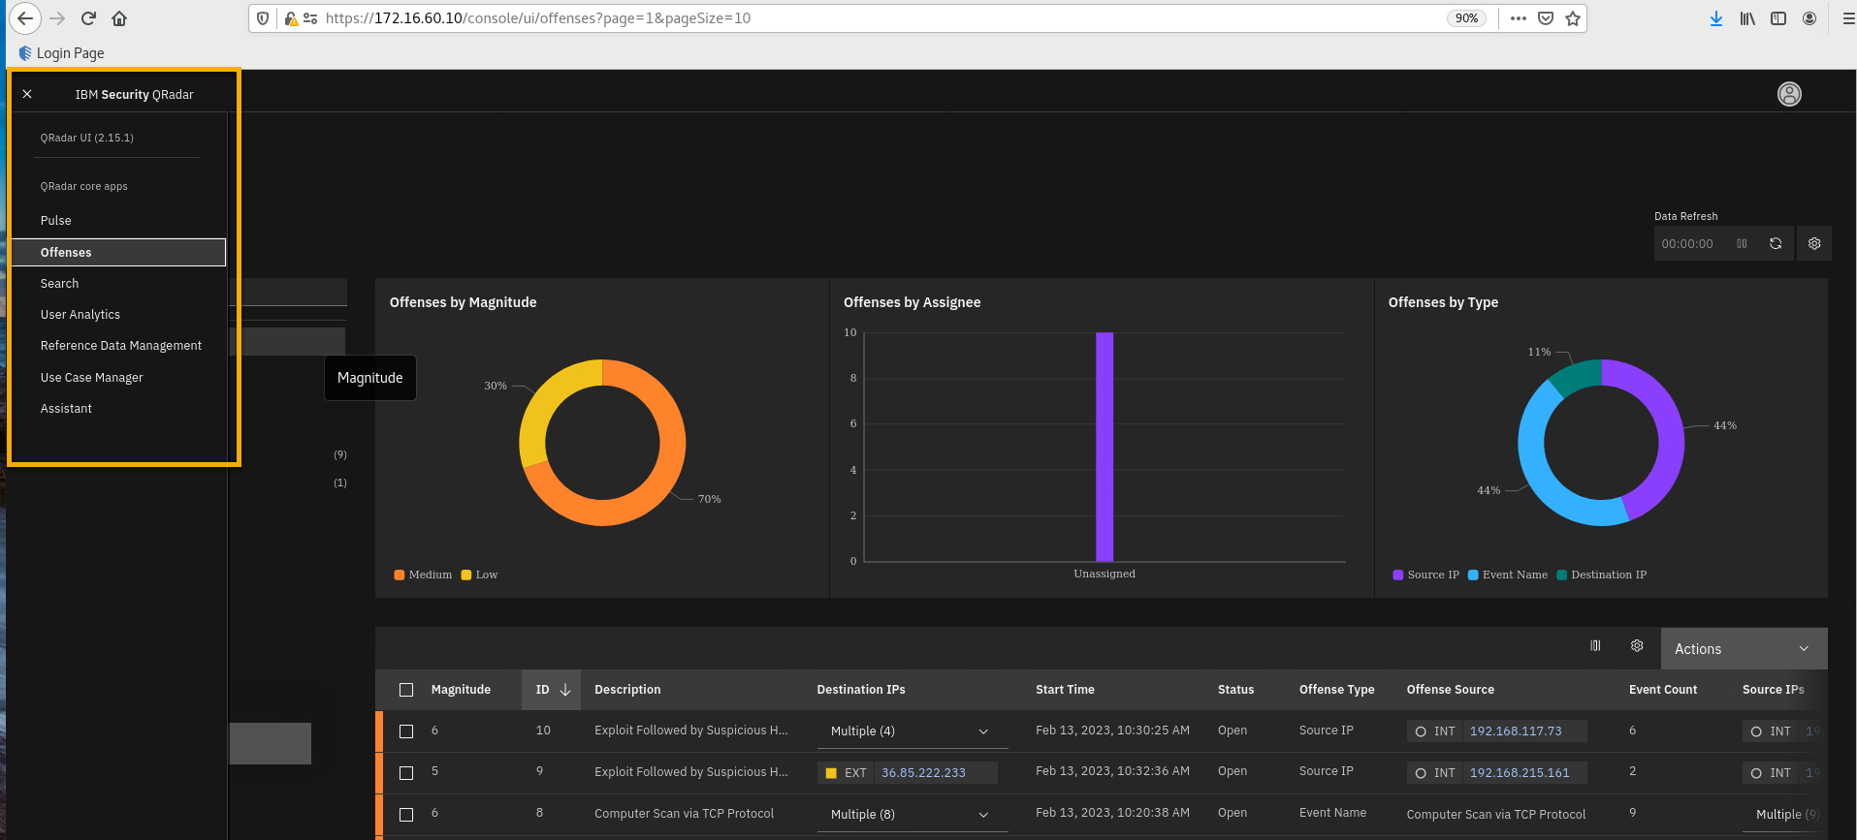Click the Description column header
The width and height of the screenshot is (1857, 840).
click(627, 690)
